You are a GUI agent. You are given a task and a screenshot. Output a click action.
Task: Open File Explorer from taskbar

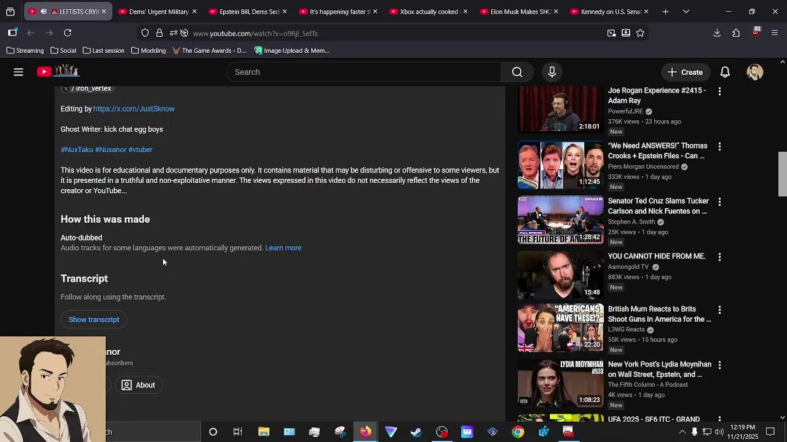click(264, 432)
